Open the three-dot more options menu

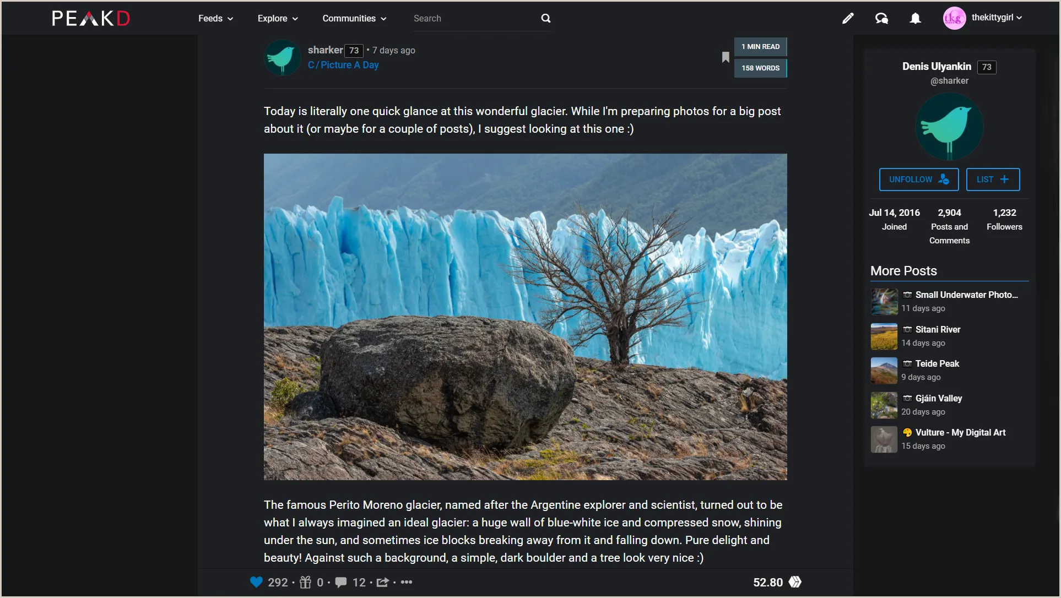point(407,582)
